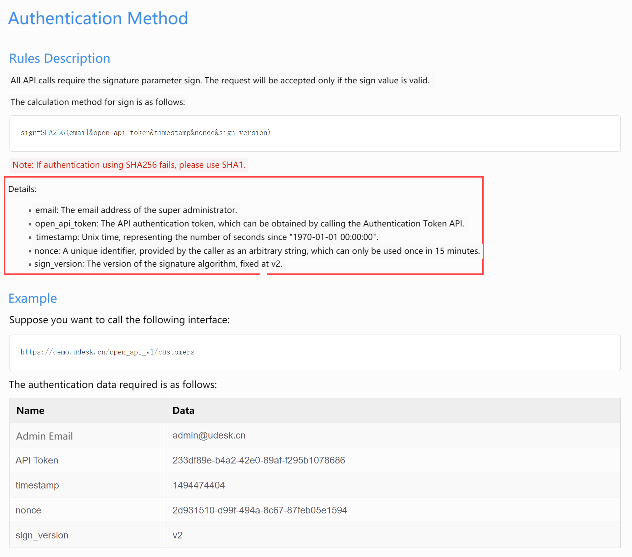
Task: Click the v2 sign_version value cell
Action: [x=177, y=535]
